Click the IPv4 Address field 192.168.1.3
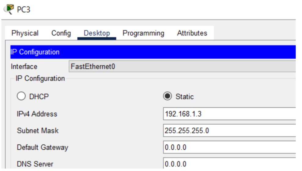 pyautogui.click(x=229, y=114)
